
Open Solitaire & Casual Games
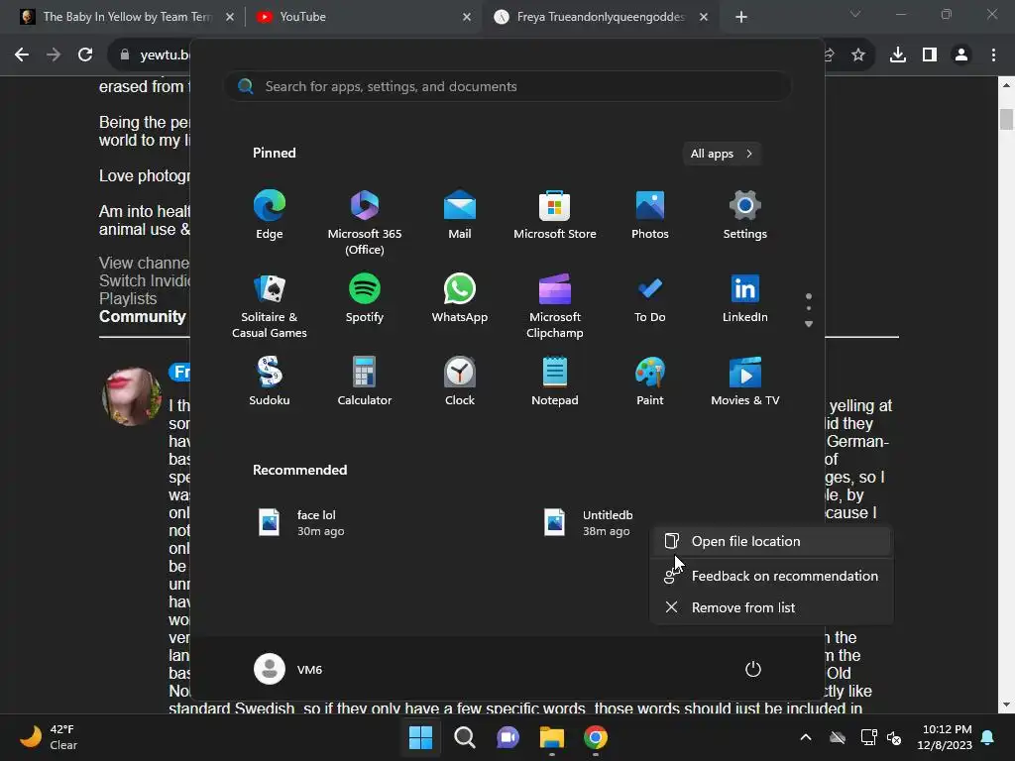click(x=270, y=305)
